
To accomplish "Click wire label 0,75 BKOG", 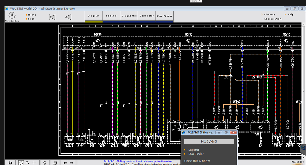I will point(281,63).
